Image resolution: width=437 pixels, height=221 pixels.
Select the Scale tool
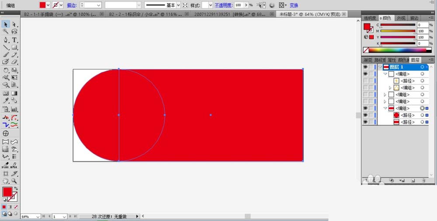coord(14,70)
